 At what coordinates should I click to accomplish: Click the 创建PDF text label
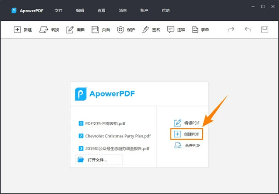tap(192, 134)
